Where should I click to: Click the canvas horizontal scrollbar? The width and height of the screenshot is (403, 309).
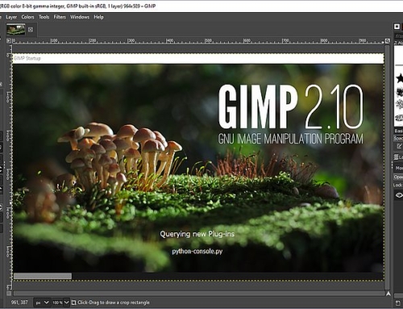tap(199, 294)
